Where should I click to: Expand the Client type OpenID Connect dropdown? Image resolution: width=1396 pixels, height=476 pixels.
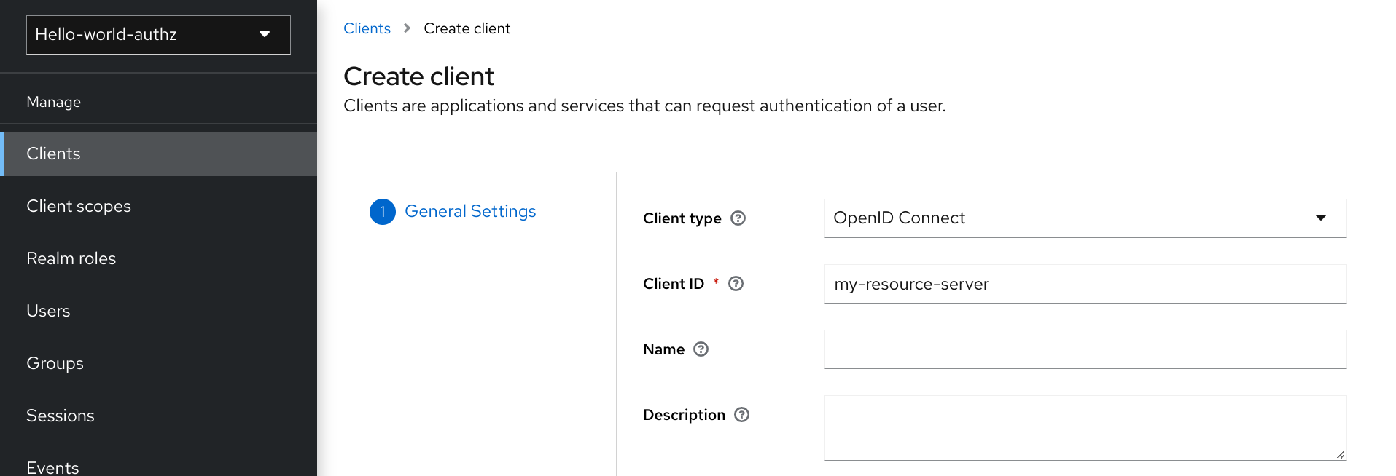tap(1085, 218)
